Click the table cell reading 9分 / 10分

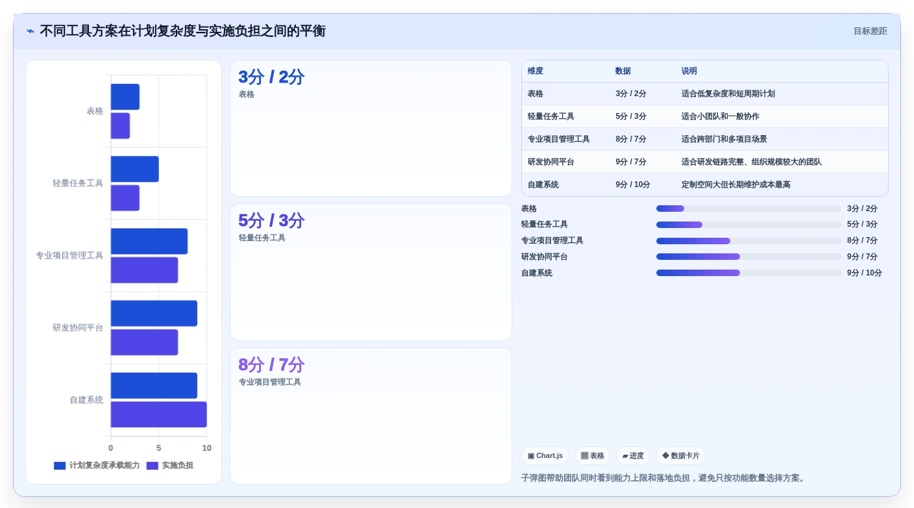click(x=633, y=184)
